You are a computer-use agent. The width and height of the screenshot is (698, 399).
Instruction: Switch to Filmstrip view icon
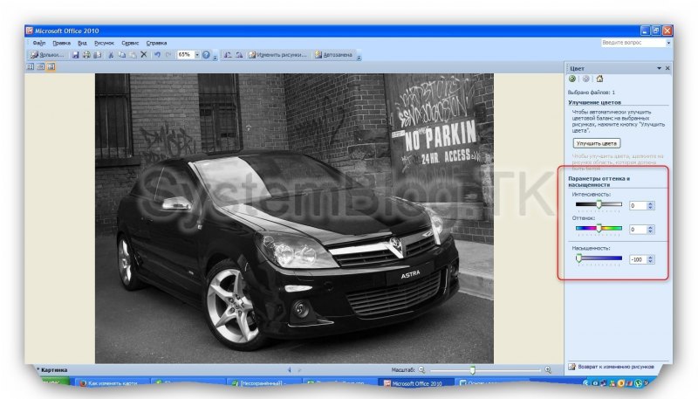[40, 67]
